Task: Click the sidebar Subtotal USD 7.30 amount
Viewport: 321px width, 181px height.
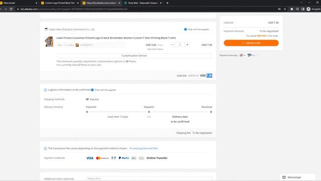Action: tap(273, 23)
